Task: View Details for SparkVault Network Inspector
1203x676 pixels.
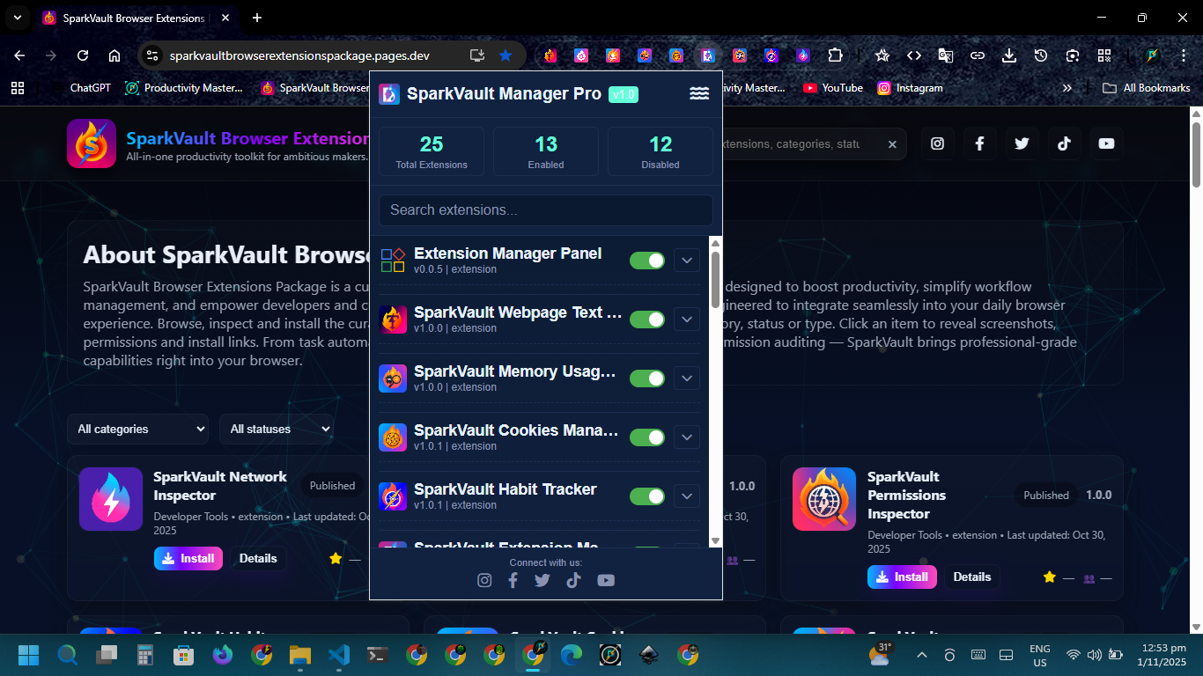Action: click(258, 559)
